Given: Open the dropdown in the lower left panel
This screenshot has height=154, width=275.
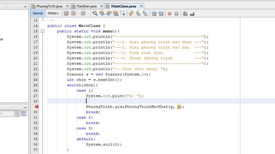Looking at the screenshot, I should (17, 114).
